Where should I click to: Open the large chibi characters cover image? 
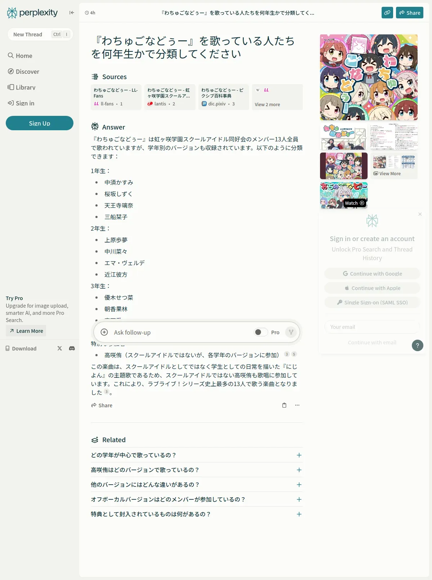click(369, 77)
